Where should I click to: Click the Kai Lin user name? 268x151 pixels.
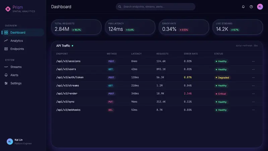pyautogui.click(x=18, y=140)
